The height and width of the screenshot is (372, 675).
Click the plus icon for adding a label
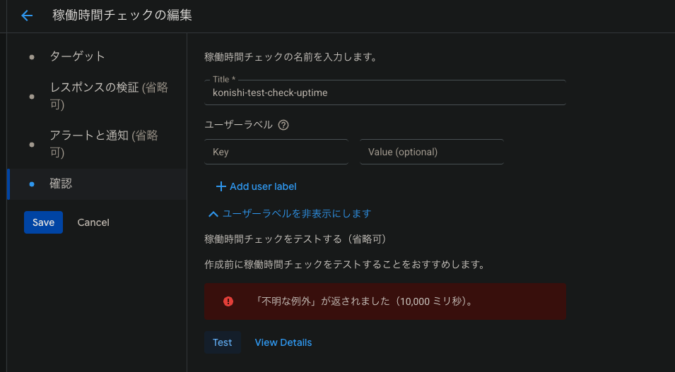221,186
